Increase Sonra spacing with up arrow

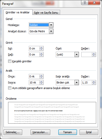click(x=41, y=81)
